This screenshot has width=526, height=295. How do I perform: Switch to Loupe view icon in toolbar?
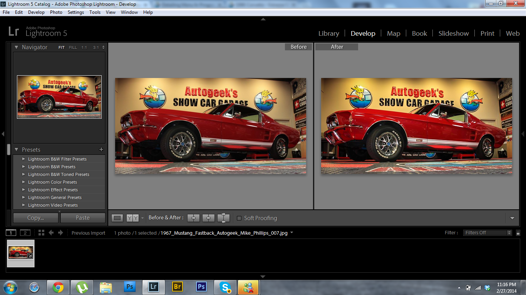(x=117, y=218)
